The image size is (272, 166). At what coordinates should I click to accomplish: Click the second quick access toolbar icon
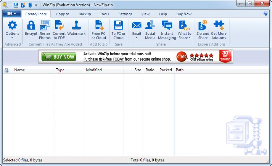coord(23,5)
